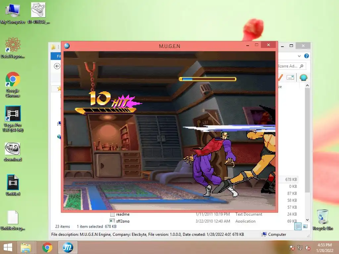339x254 pixels.
Task: Close the M.U.G.E.N window
Action: [268, 45]
